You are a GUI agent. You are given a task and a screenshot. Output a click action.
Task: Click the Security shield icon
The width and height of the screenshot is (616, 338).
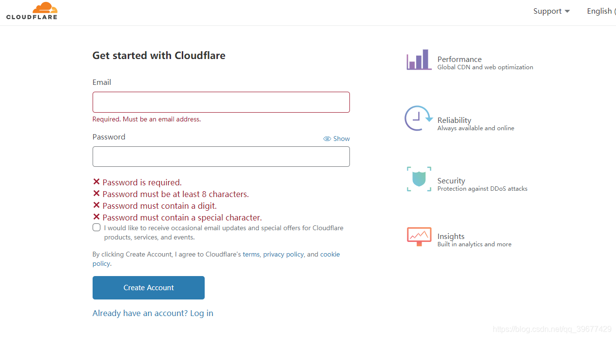(x=419, y=179)
